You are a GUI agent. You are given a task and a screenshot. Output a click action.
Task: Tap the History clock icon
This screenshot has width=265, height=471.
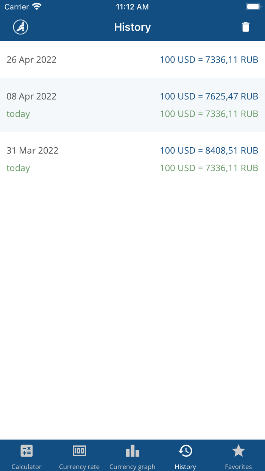pos(185,451)
